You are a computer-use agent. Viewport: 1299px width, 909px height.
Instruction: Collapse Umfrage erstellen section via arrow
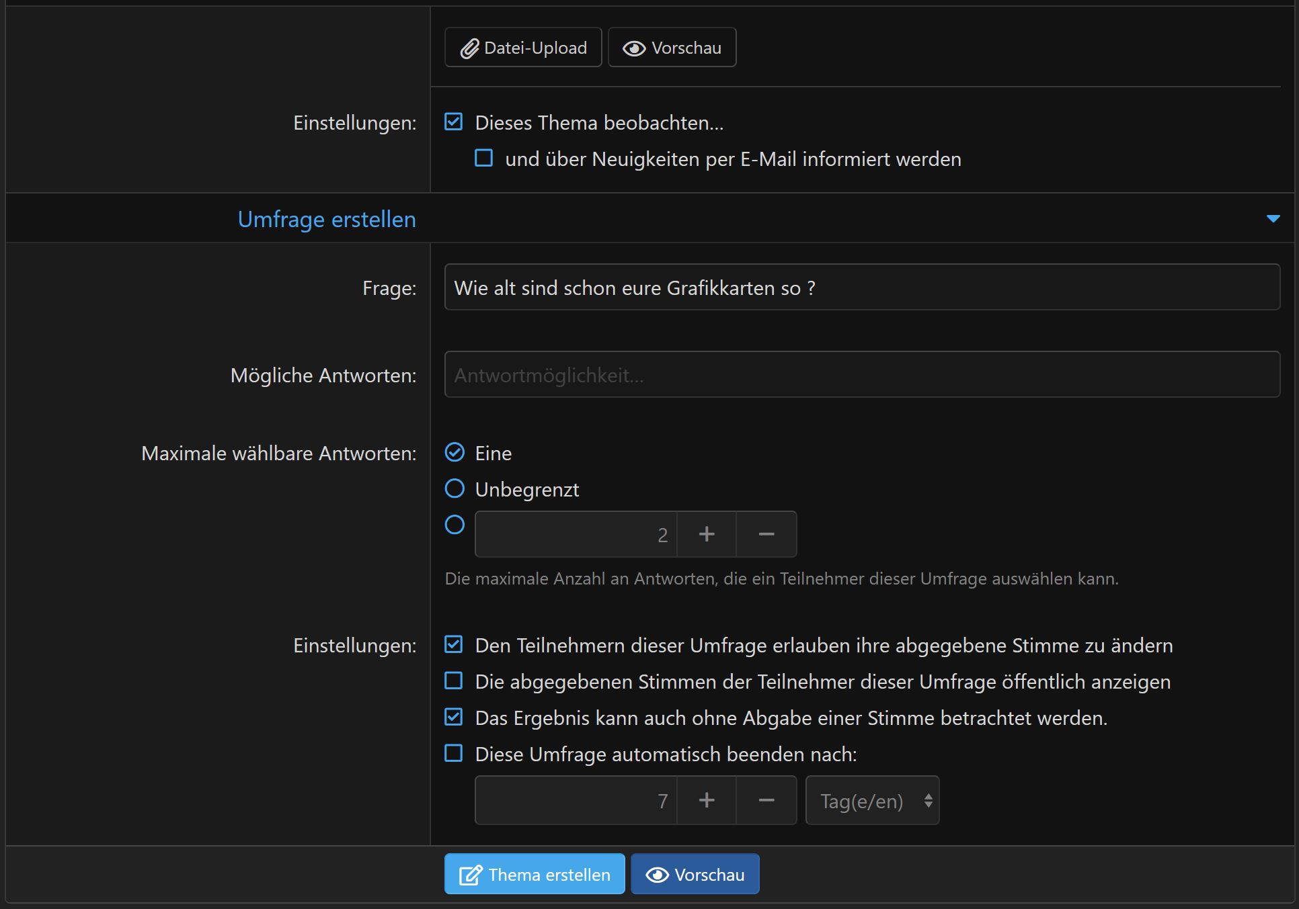tap(1273, 219)
